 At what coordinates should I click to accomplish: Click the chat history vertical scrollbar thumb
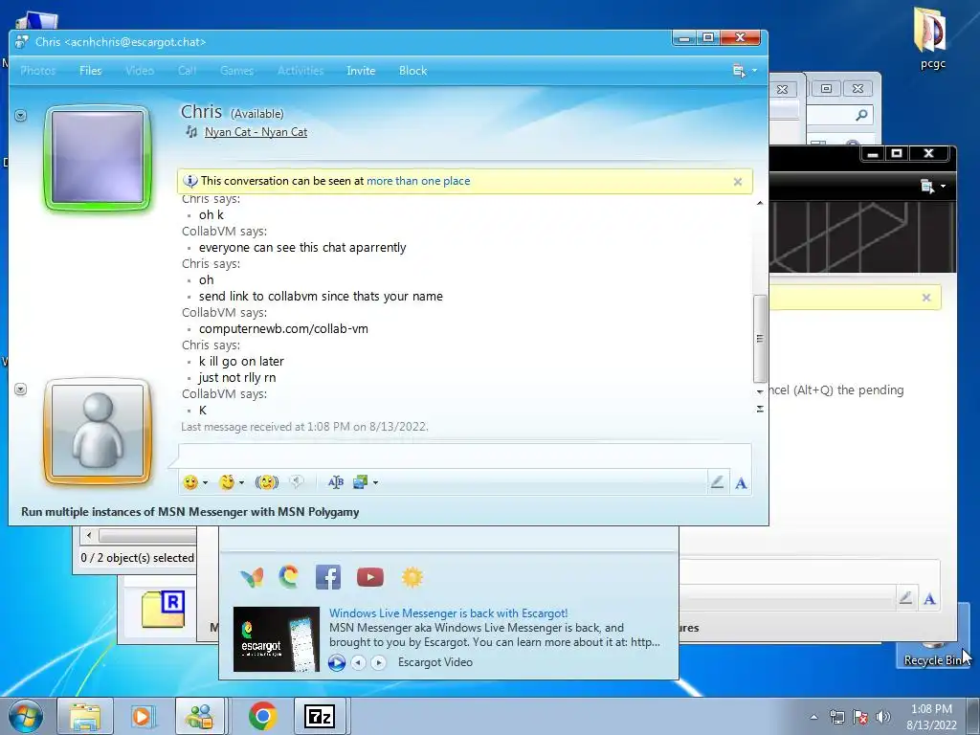(760, 338)
